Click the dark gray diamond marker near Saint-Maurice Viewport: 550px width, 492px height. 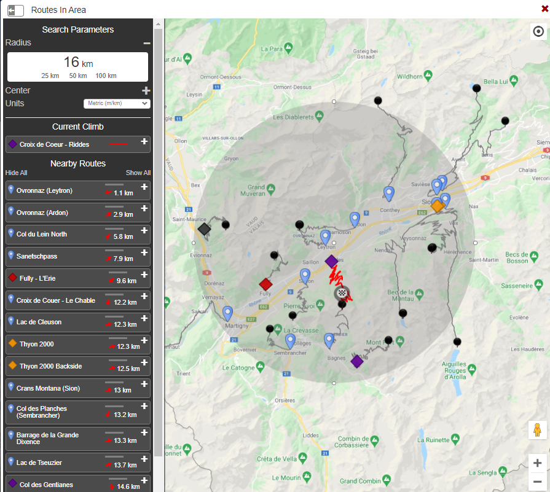[204, 229]
